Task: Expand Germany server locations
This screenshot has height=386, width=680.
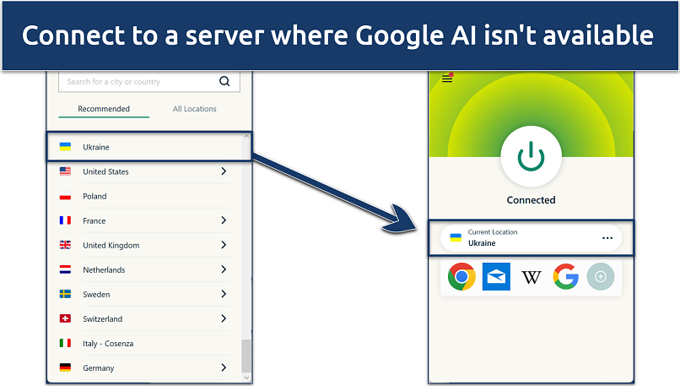Action: coord(224,367)
